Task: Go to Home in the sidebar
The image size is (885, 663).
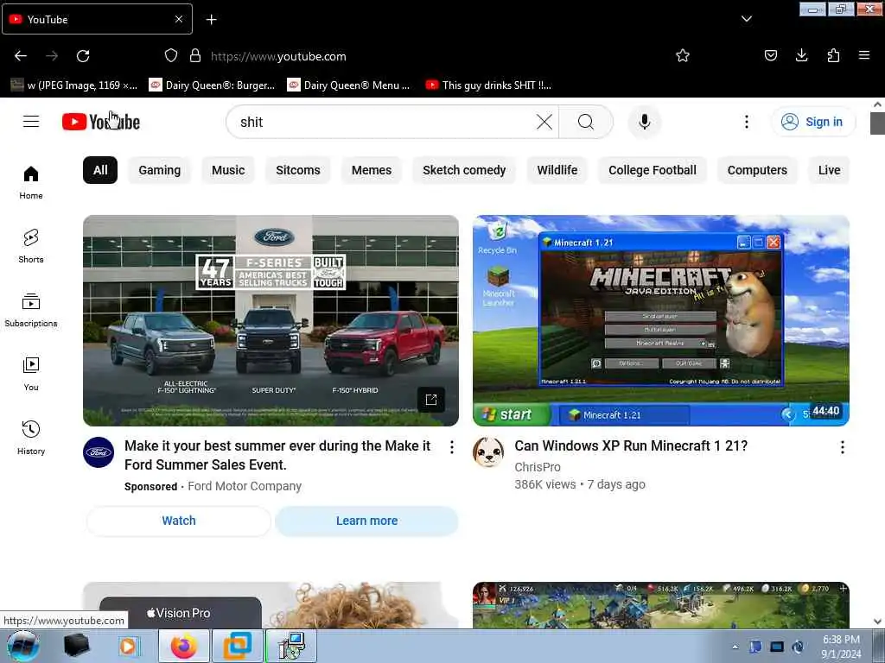Action: [31, 183]
